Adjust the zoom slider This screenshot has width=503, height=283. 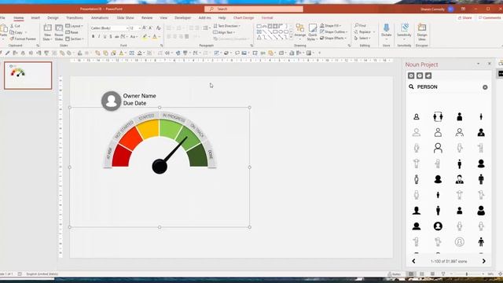click(x=467, y=274)
